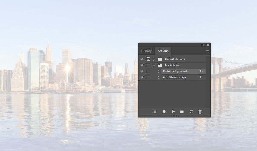Screen dimensions: 257x151
Task: Click the panel bottom resize grip
Action: click(174, 116)
